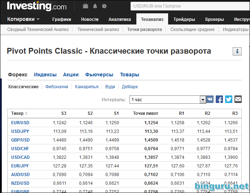Image resolution: width=250 pixels, height=193 pixels.
Task: Click AUD/USD pivot value 0,7102
Action: [x=151, y=175]
